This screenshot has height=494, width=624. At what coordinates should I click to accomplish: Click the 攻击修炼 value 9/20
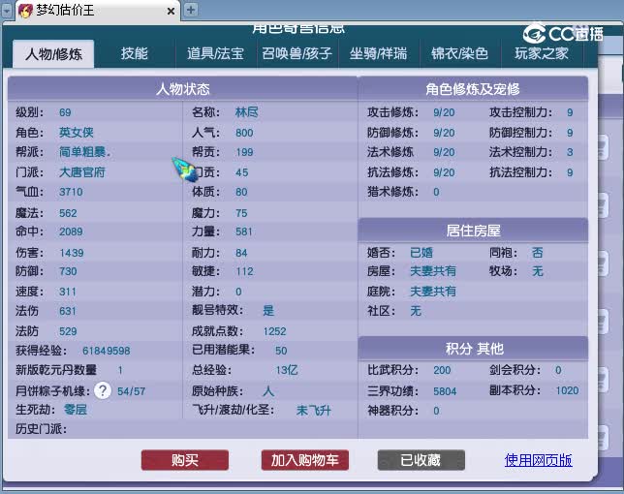[444, 112]
